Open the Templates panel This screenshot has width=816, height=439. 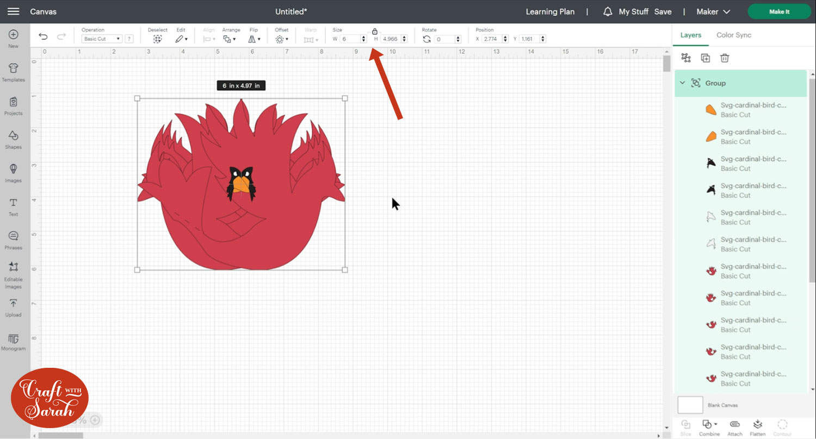[x=13, y=72]
